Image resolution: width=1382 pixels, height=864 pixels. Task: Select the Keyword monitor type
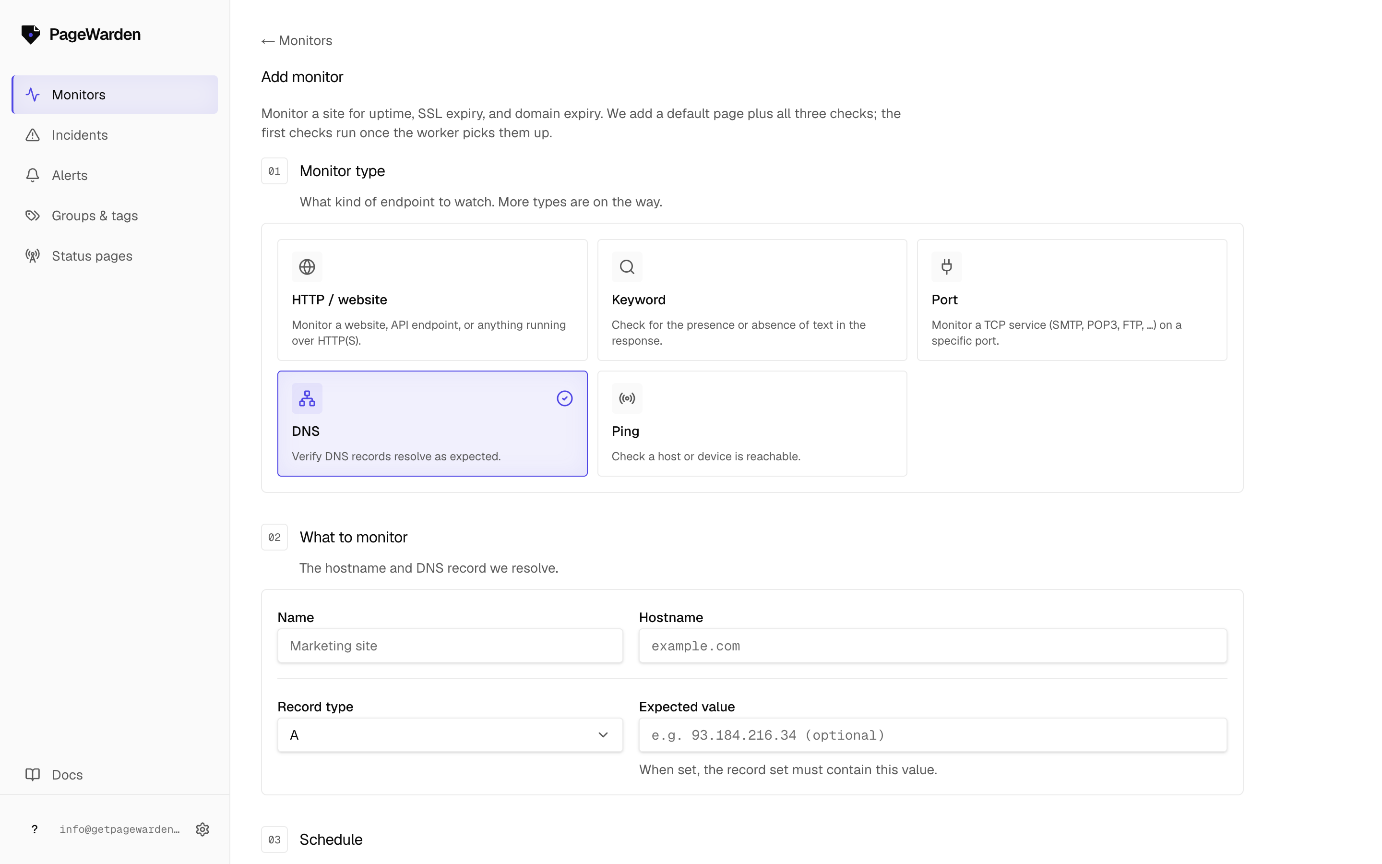tap(752, 300)
